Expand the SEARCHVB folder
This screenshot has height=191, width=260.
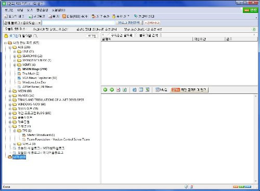coord(15,56)
